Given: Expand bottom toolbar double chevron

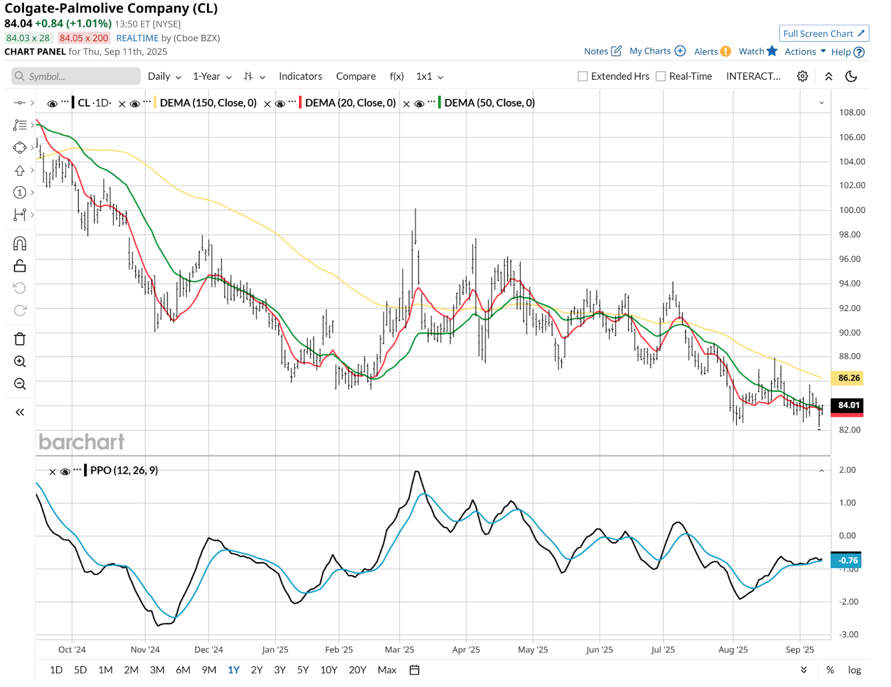Looking at the screenshot, I should (804, 670).
